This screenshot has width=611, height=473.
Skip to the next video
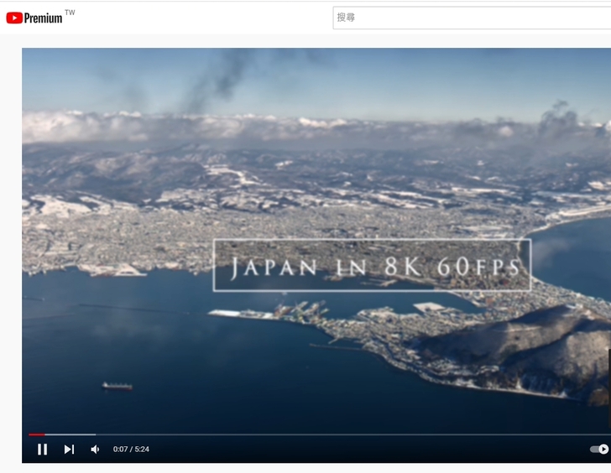click(69, 450)
